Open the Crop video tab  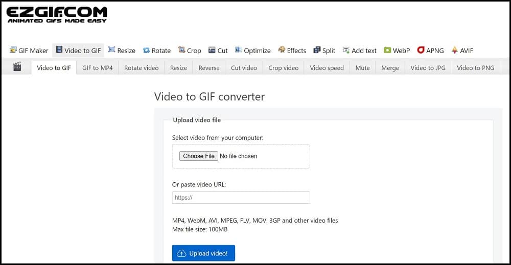(284, 68)
